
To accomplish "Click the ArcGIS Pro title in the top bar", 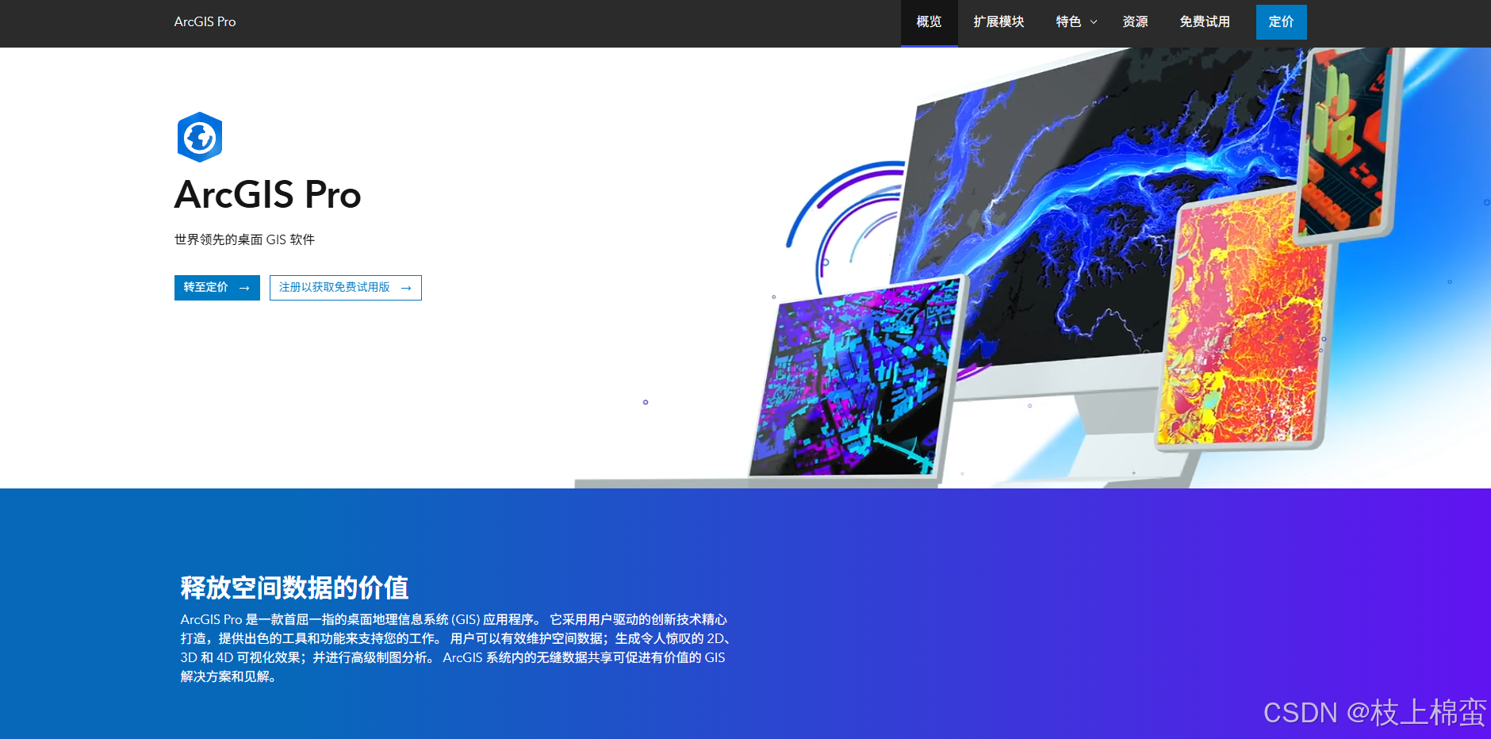I will (x=205, y=21).
